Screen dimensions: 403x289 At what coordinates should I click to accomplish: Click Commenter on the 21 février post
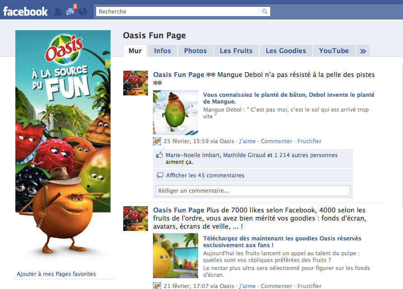(x=277, y=286)
